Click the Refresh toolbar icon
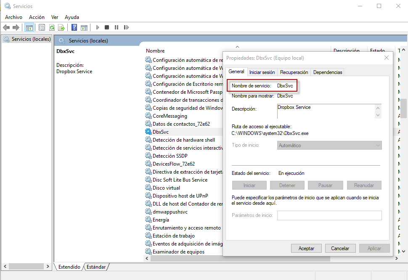This screenshot has width=408, height=280. click(x=52, y=27)
